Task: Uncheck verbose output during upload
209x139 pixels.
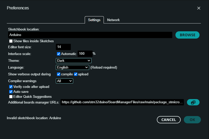Action: click(x=76, y=74)
